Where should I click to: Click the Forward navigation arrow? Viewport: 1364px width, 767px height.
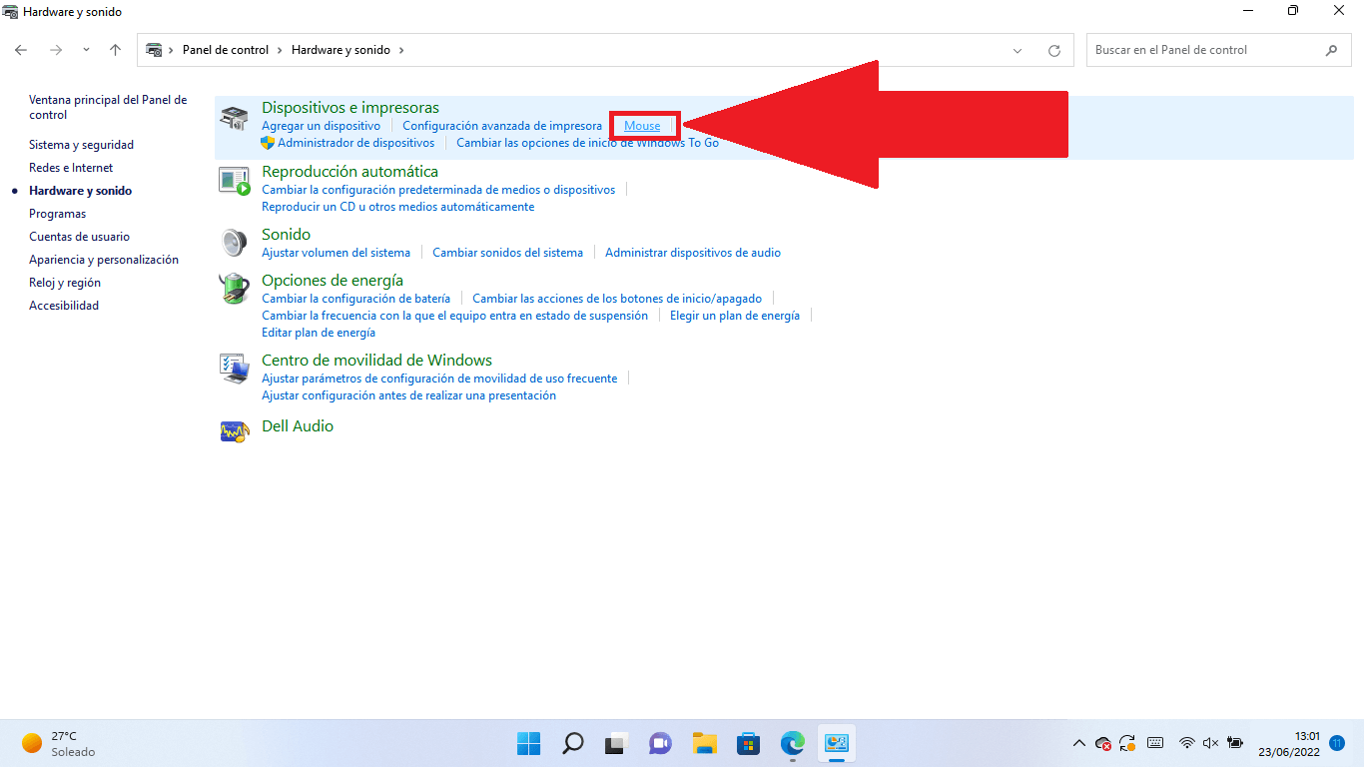(x=56, y=50)
